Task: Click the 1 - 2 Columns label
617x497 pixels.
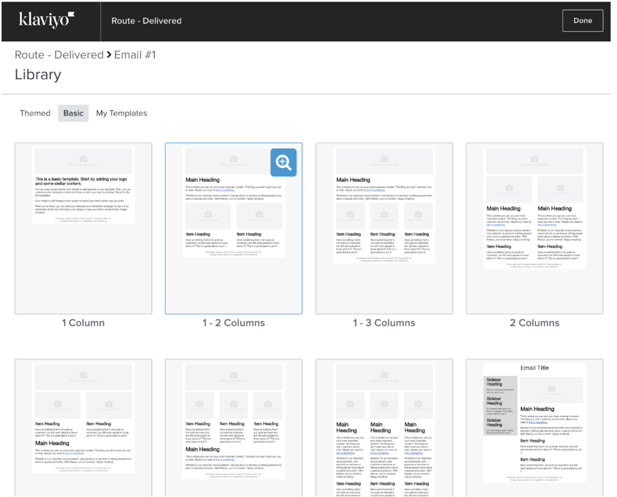Action: pos(234,323)
